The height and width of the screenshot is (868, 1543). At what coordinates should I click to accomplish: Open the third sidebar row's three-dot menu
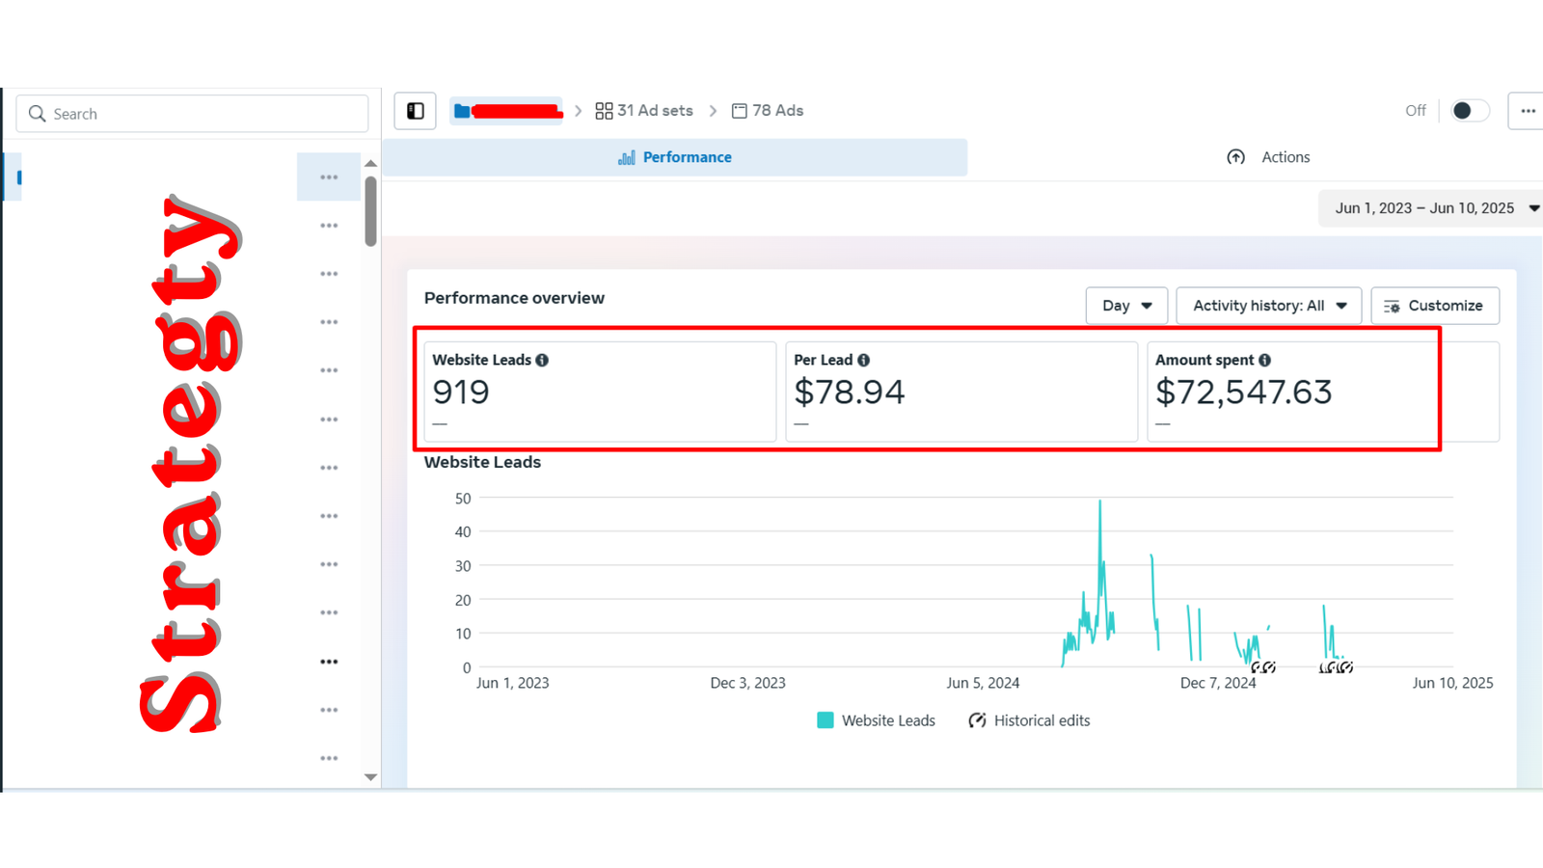pos(329,274)
